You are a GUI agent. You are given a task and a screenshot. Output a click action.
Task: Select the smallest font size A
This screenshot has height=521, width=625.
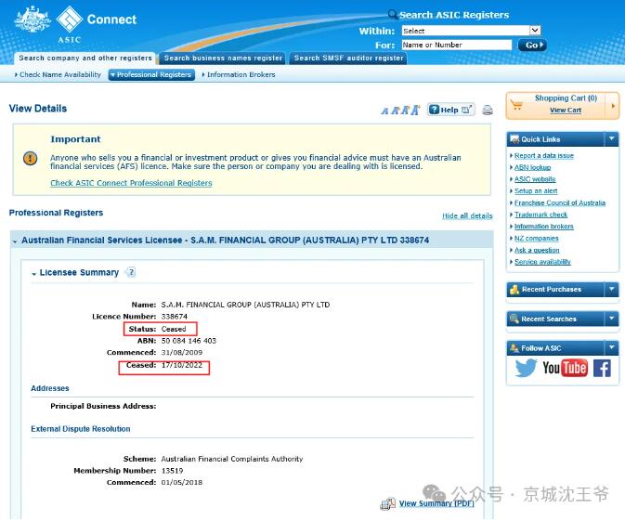[384, 111]
